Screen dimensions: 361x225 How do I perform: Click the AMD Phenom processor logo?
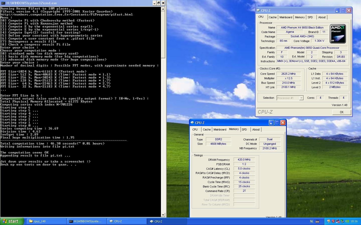pyautogui.click(x=338, y=34)
